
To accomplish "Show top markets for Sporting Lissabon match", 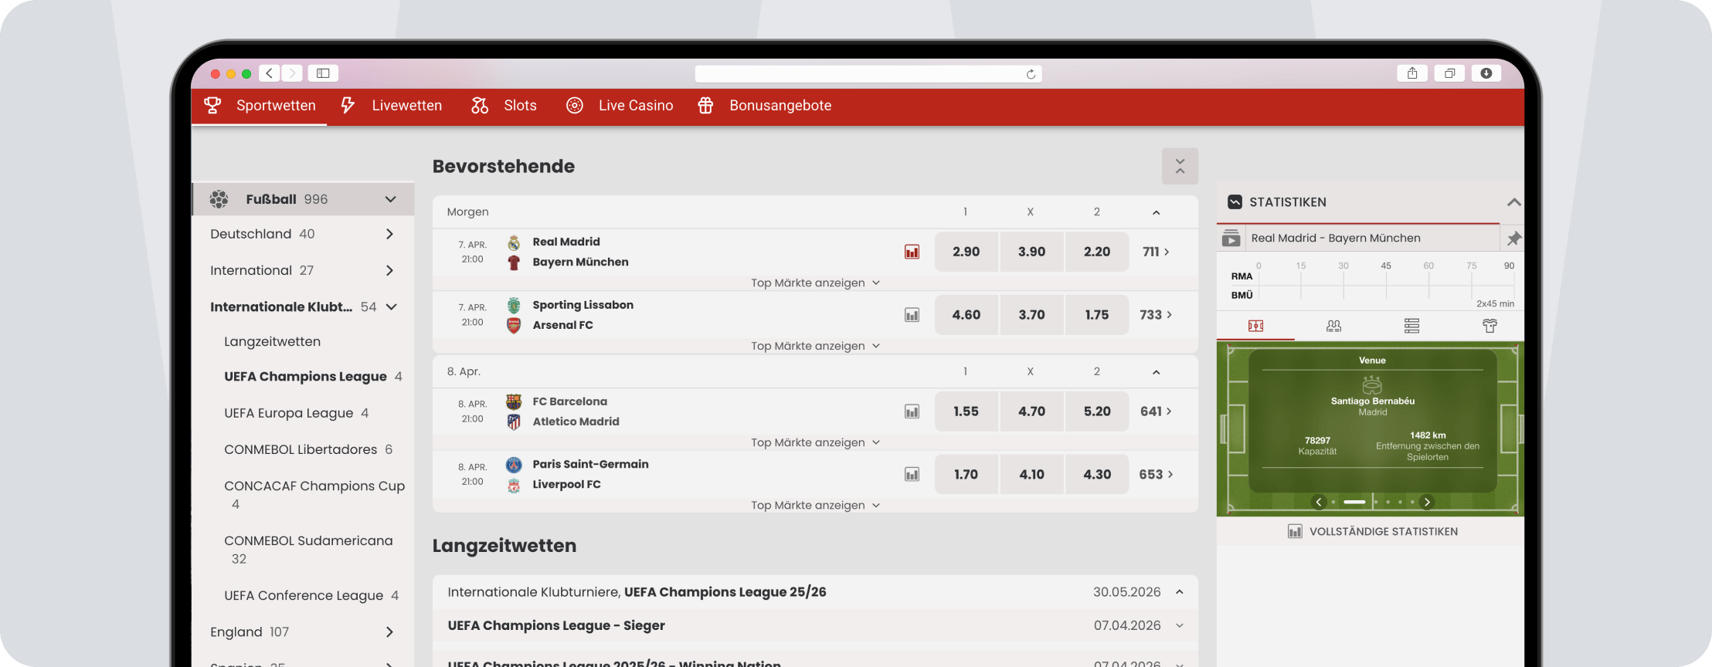I will point(815,346).
